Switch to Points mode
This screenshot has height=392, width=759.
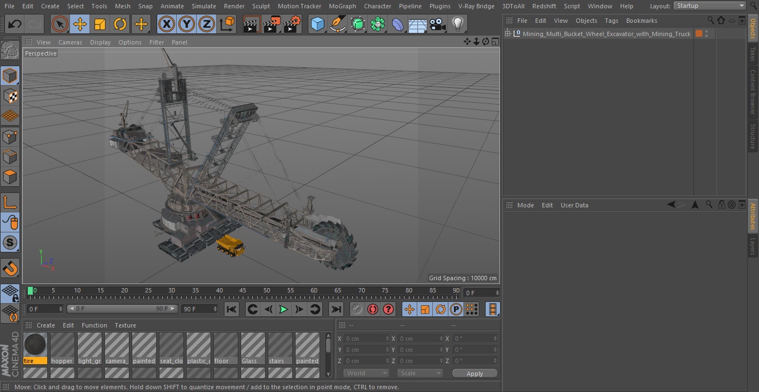[x=10, y=137]
